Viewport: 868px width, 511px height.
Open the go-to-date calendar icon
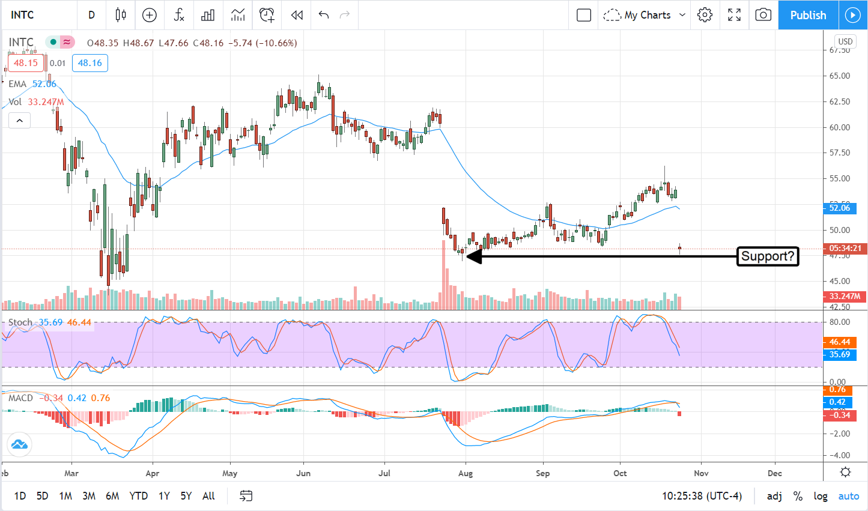click(246, 496)
